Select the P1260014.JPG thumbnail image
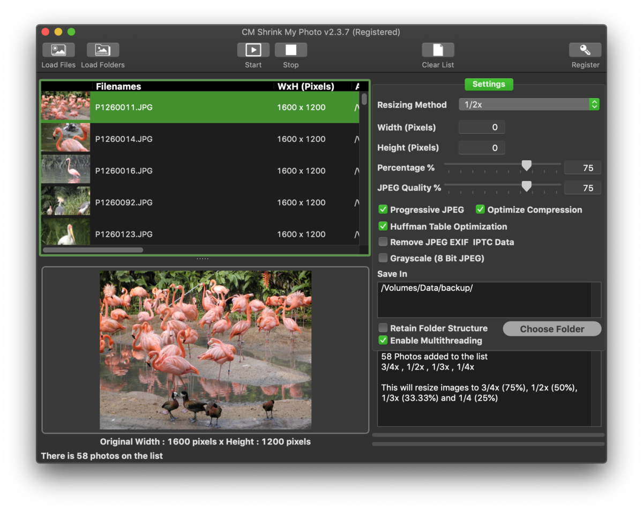This screenshot has width=643, height=511. click(65, 137)
